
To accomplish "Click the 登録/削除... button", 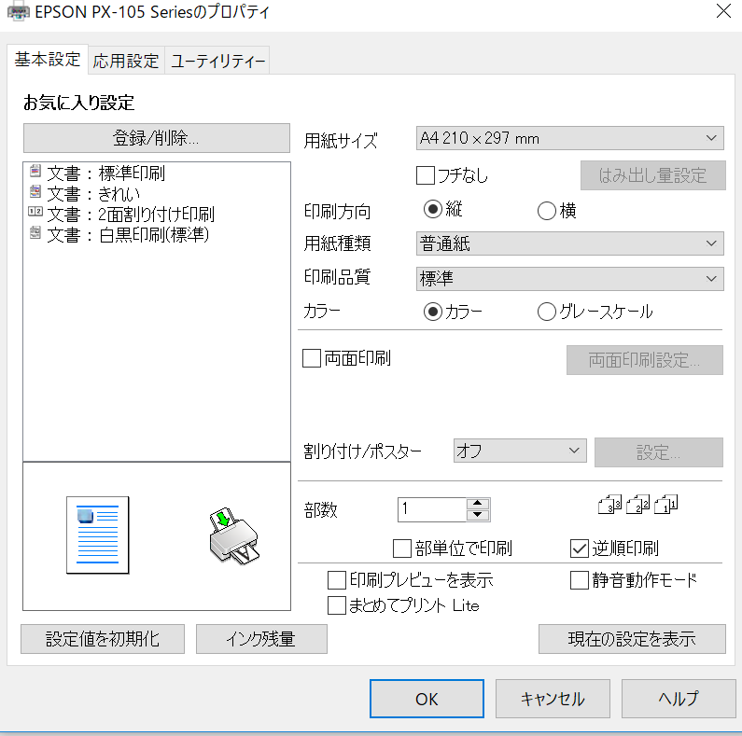I will [157, 138].
